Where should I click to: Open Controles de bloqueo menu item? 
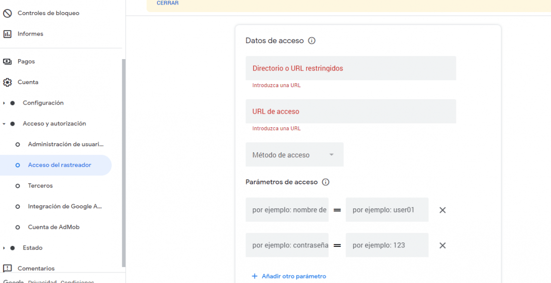pos(49,14)
